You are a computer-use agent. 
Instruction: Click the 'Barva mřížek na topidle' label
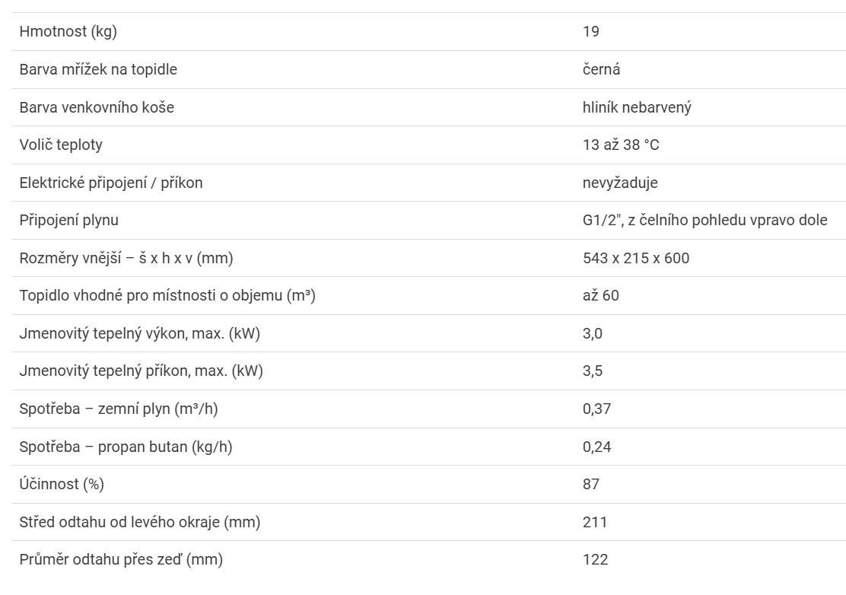pyautogui.click(x=98, y=69)
